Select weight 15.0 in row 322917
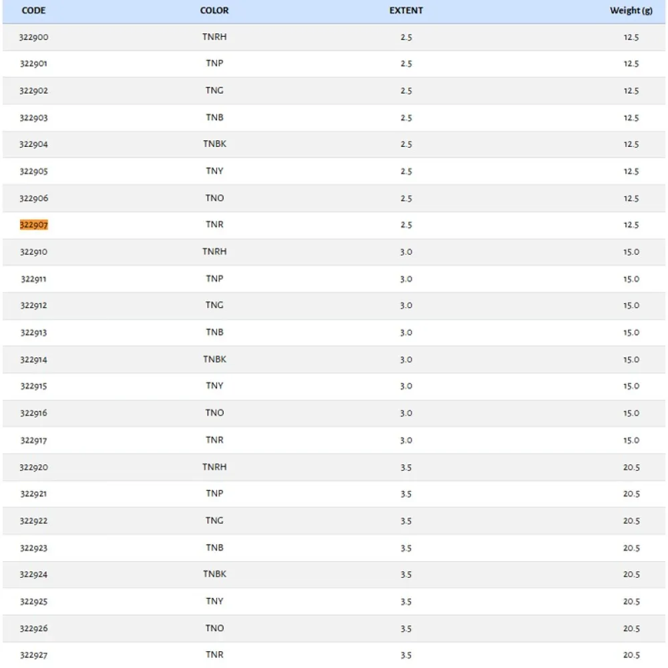The height and width of the screenshot is (668, 668). (x=631, y=440)
